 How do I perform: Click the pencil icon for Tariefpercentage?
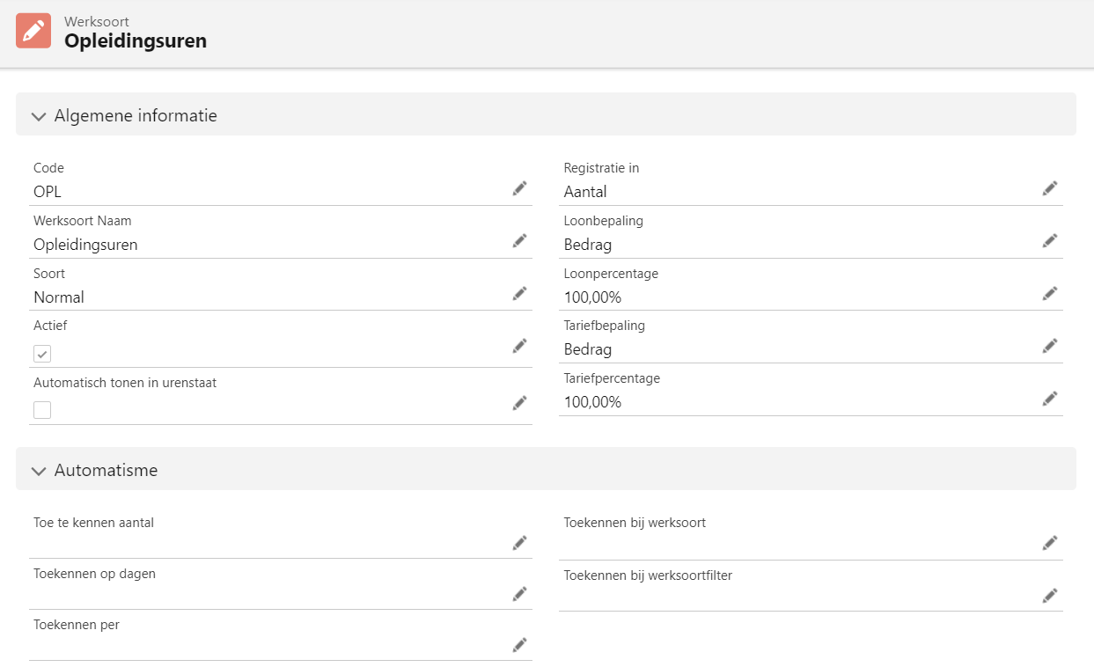(x=1049, y=399)
